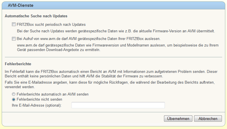Click the Firmware-Version transmission note under updates
The image size is (227, 129).
116,31
